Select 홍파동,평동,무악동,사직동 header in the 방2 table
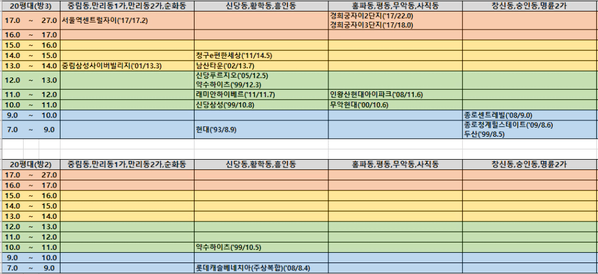Image resolution: width=598 pixels, height=274 pixels. 395,165
